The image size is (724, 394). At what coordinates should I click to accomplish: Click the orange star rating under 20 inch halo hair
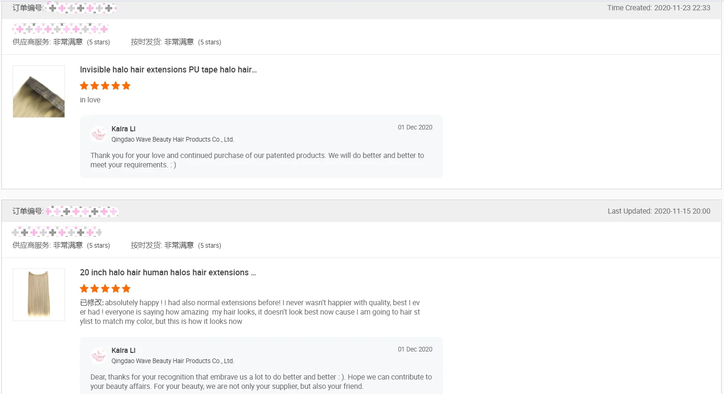(x=105, y=289)
